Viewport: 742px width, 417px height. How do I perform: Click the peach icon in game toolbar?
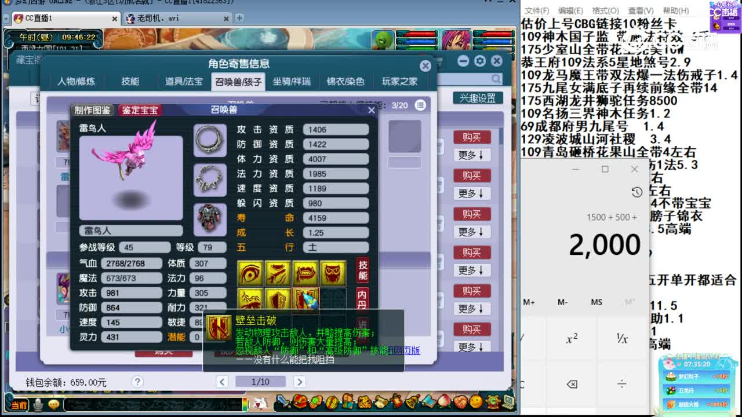pos(444,401)
